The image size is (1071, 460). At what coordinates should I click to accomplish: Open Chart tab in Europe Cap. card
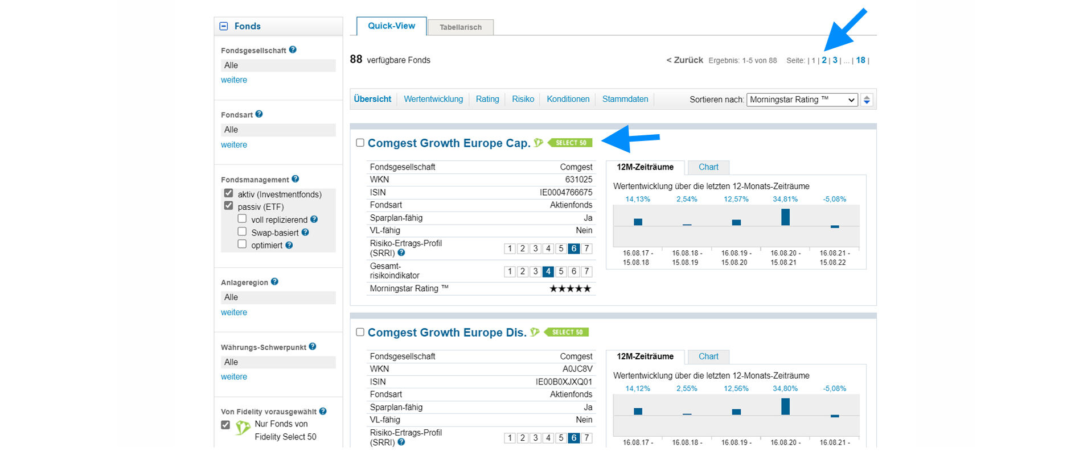click(x=708, y=167)
